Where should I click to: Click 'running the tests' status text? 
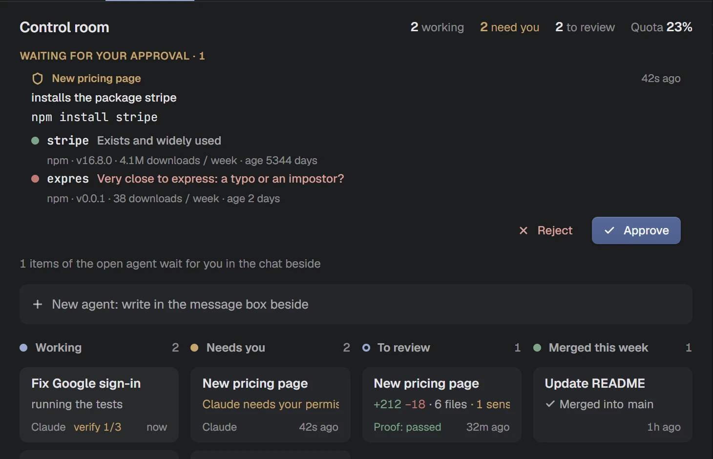(77, 404)
